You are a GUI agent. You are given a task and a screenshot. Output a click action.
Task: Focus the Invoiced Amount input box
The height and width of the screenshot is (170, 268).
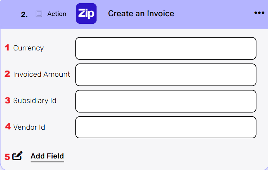tap(166, 75)
